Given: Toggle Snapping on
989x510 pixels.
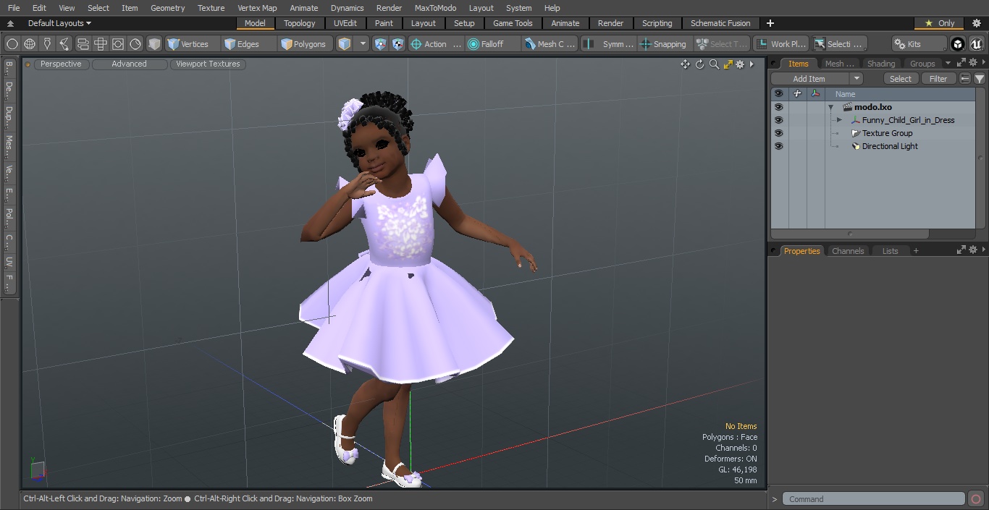Looking at the screenshot, I should (x=663, y=44).
